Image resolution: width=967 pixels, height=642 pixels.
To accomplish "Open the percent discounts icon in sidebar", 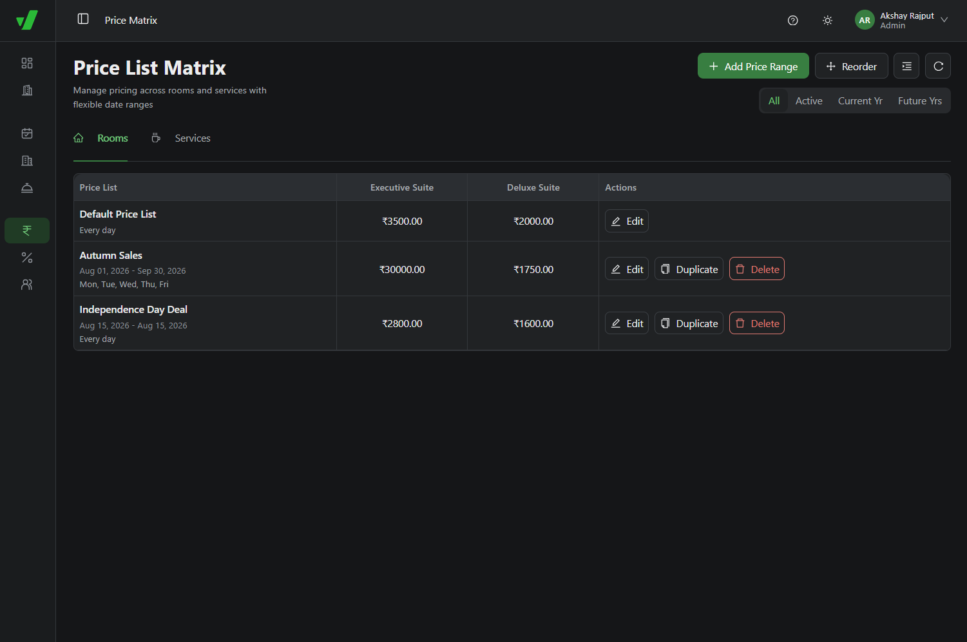I will tap(27, 258).
